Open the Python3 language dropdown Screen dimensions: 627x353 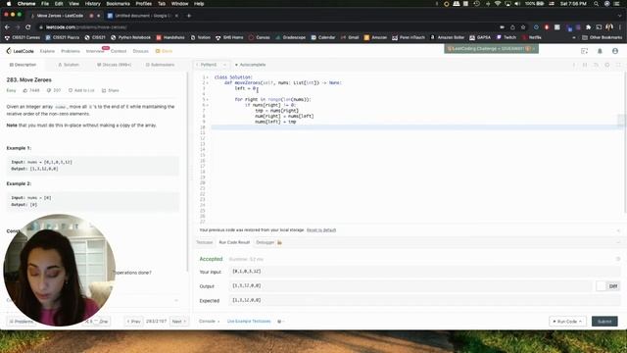click(x=212, y=65)
